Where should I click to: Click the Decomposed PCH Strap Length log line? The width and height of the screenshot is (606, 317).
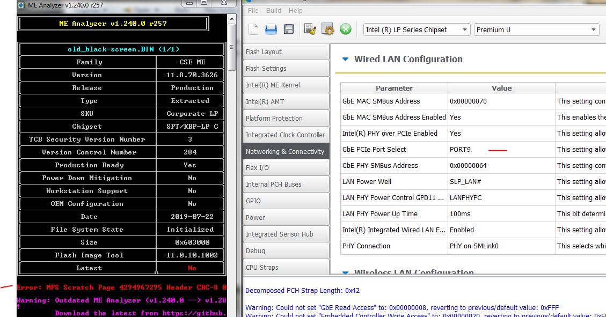(302, 291)
